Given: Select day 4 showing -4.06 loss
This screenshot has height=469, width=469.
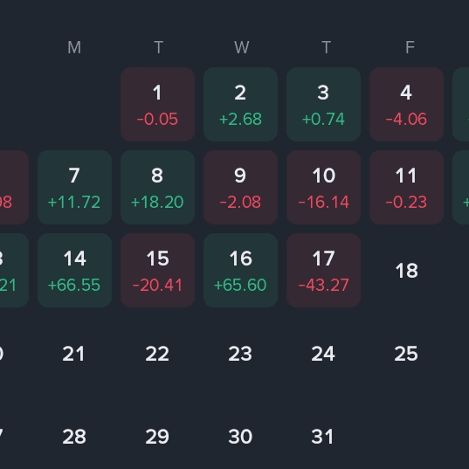Looking at the screenshot, I should click(x=406, y=105).
